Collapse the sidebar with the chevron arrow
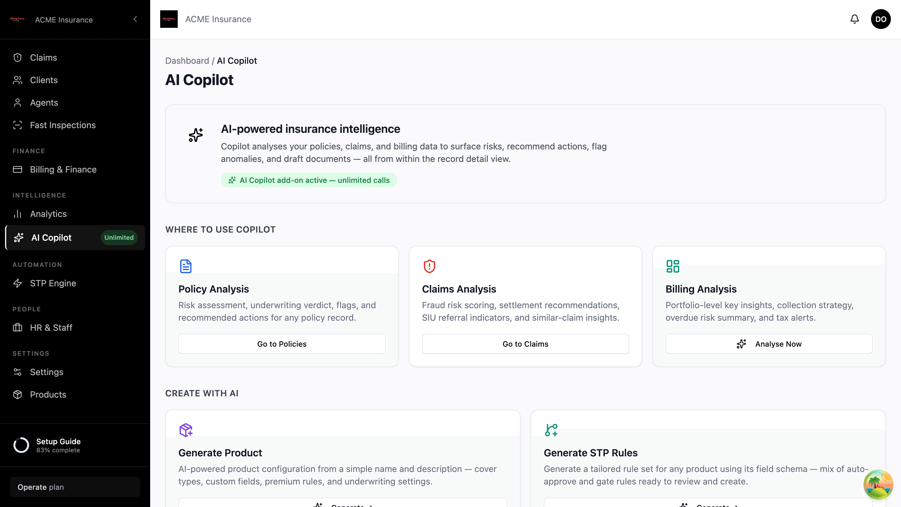Screen dimensions: 901x507 pyautogui.click(x=135, y=19)
